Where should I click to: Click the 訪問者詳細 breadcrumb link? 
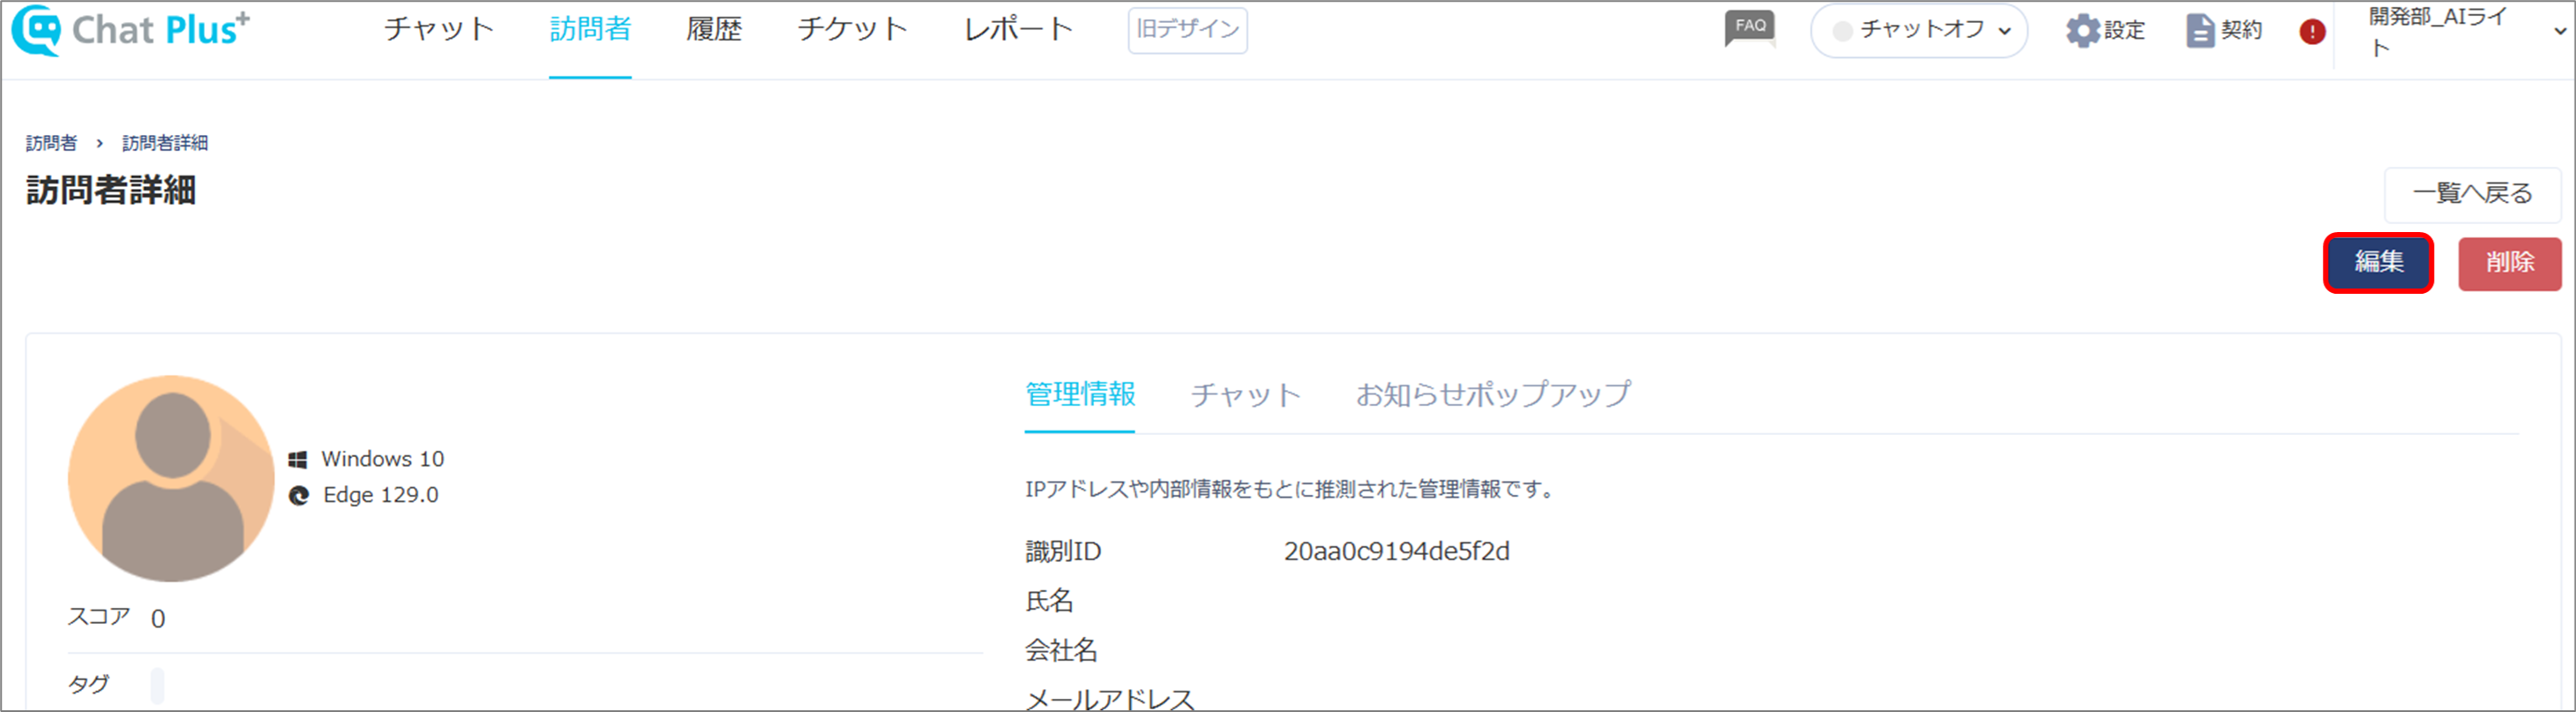[x=165, y=143]
